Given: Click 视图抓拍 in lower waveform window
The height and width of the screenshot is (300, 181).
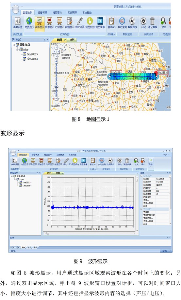Looking at the screenshot, I should (75, 162).
